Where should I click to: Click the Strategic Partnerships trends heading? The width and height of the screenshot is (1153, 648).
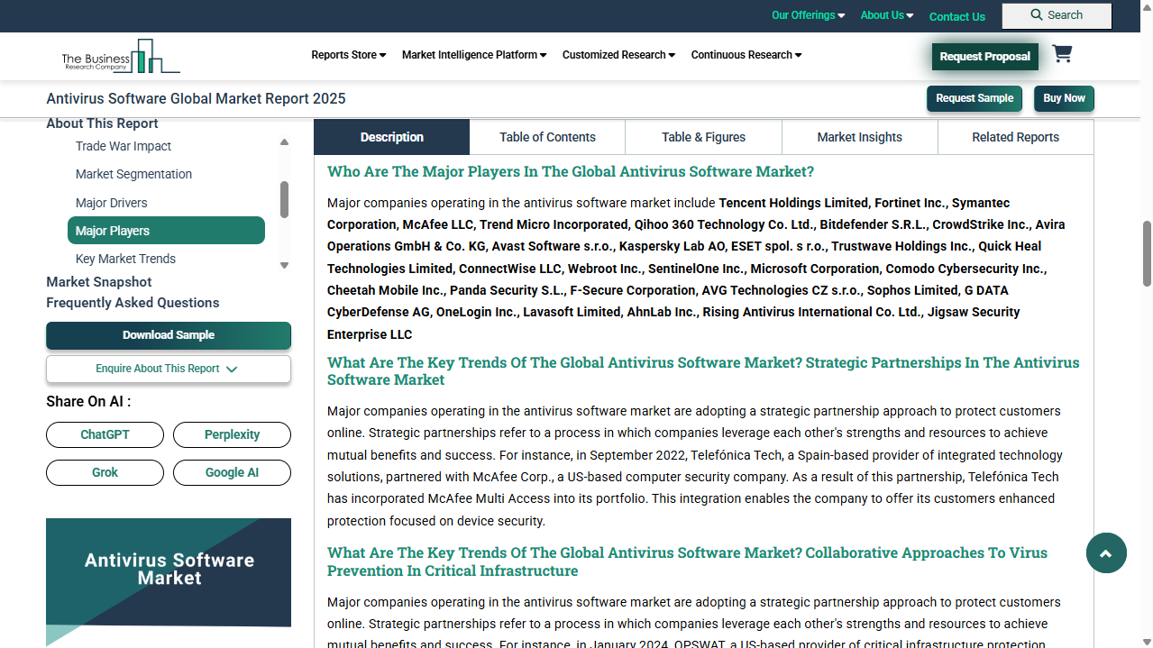[703, 371]
